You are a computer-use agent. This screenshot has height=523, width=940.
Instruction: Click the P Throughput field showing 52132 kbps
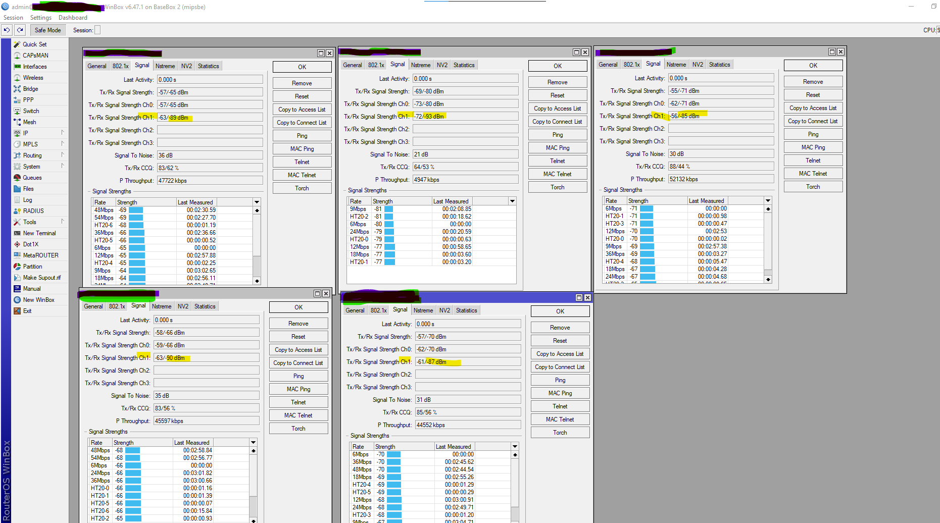(x=721, y=179)
